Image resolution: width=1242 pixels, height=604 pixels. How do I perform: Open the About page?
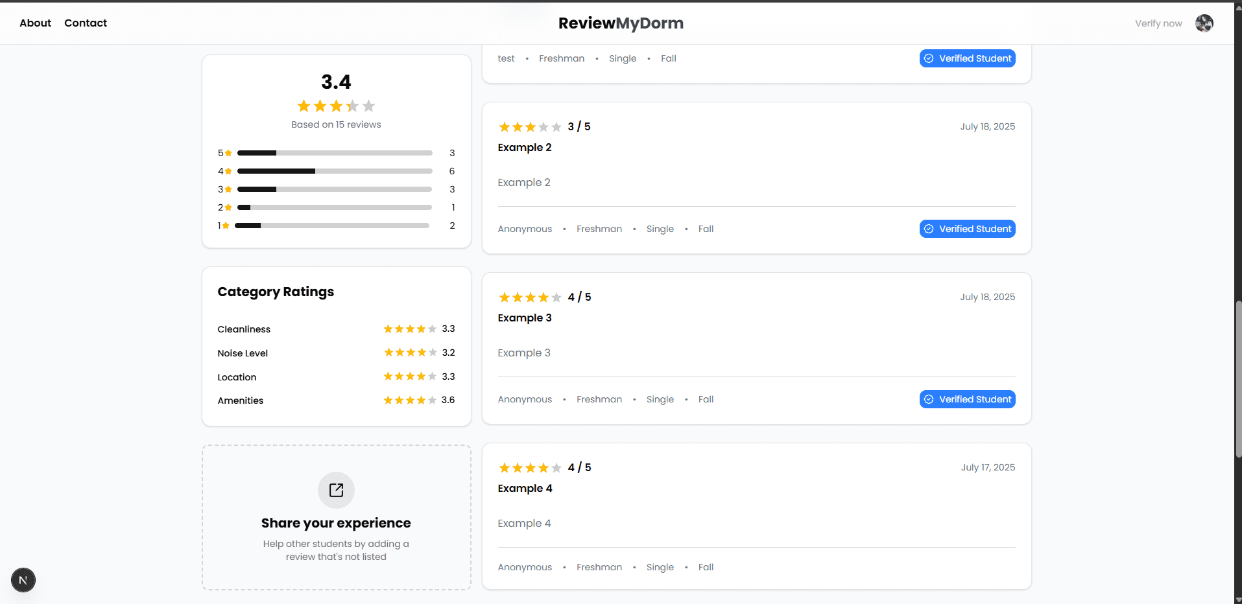[x=35, y=23]
